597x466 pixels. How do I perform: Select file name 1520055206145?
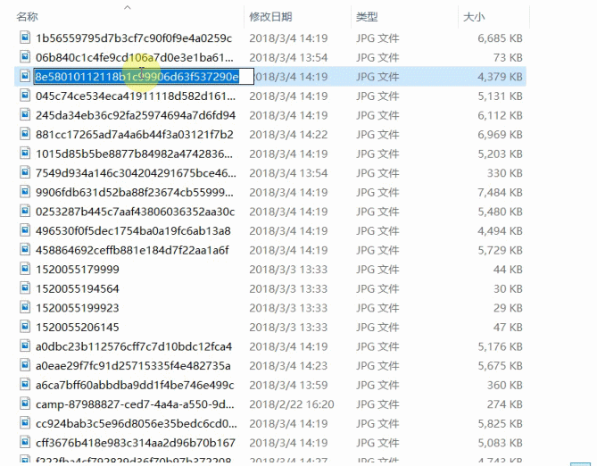pyautogui.click(x=78, y=328)
